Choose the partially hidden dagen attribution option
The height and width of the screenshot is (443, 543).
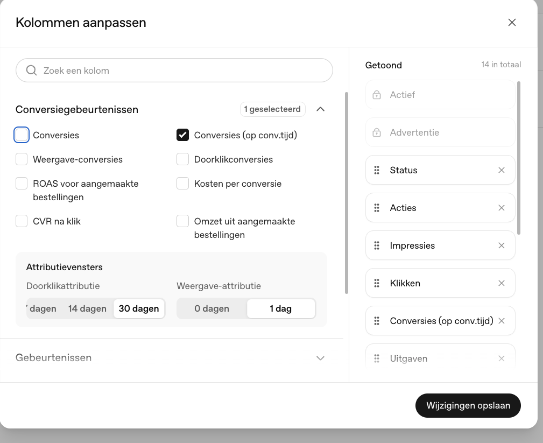click(41, 308)
